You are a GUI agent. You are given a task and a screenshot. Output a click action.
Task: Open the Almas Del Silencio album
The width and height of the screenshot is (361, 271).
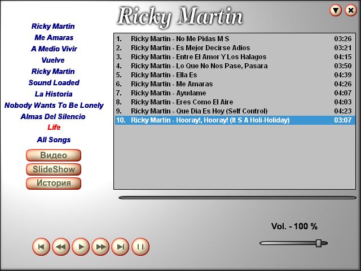pos(53,117)
